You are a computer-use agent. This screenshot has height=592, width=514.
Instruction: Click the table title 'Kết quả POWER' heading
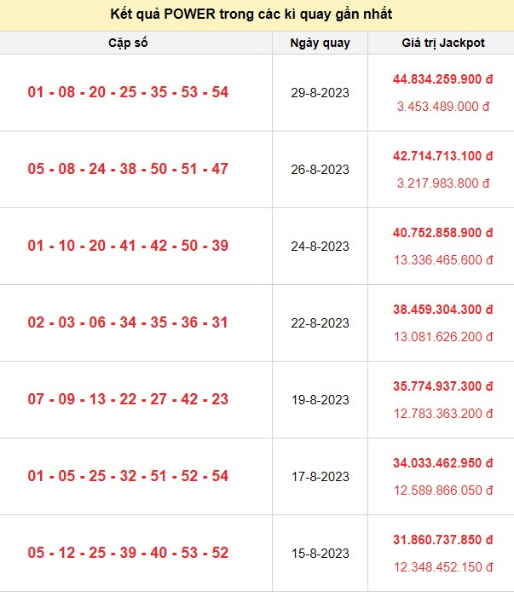(257, 15)
